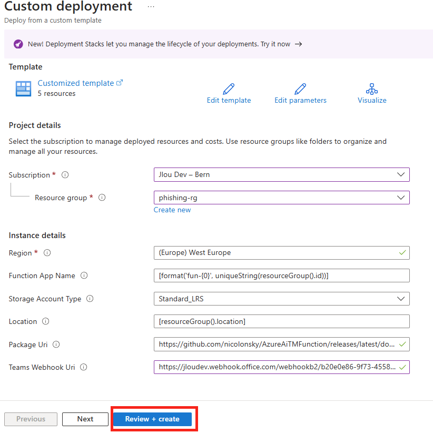433x433 pixels.
Task: Show the Region info tooltip icon
Action: click(47, 253)
